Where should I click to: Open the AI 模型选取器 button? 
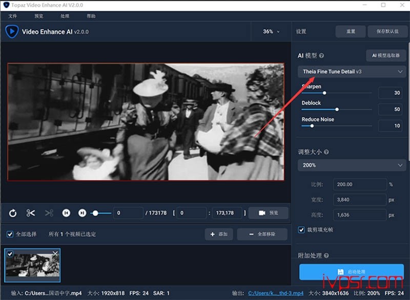386,55
